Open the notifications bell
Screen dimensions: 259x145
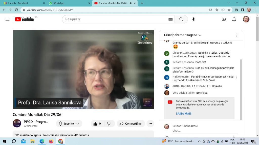[x=234, y=19]
